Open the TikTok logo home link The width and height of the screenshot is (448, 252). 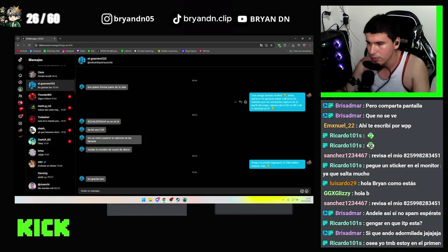coord(20,60)
